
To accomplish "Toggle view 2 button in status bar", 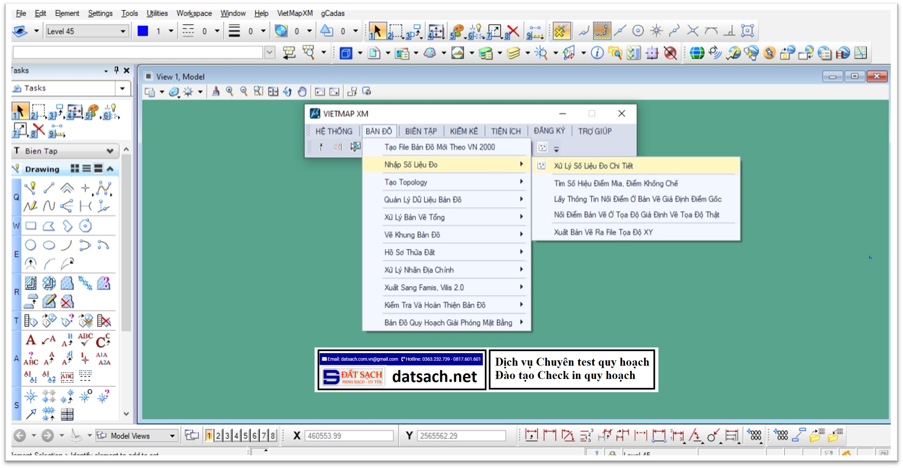I will point(218,436).
